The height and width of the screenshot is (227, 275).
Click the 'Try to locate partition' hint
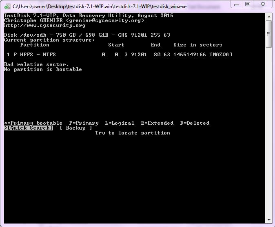point(133,133)
